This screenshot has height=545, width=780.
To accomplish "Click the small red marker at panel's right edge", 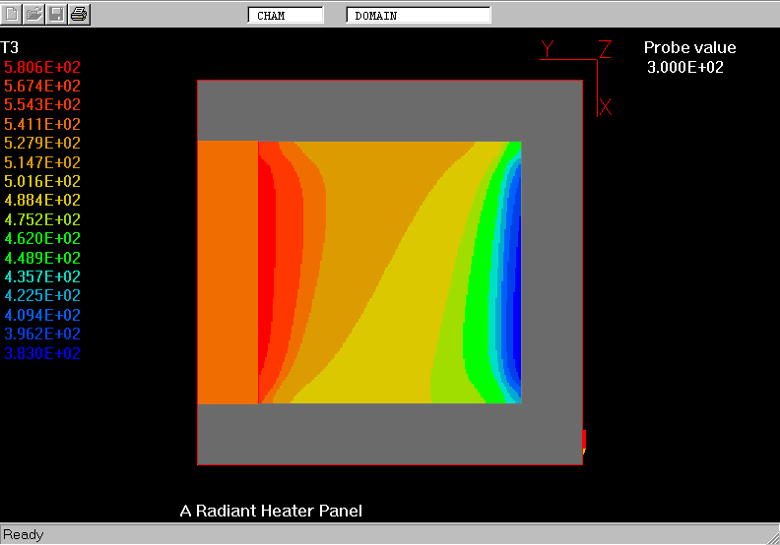I will 584,440.
